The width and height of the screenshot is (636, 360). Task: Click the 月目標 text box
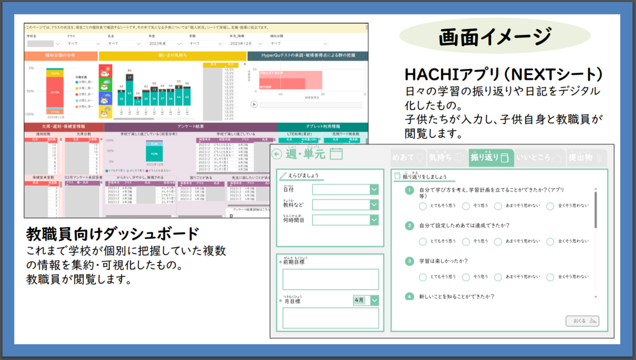[331, 318]
